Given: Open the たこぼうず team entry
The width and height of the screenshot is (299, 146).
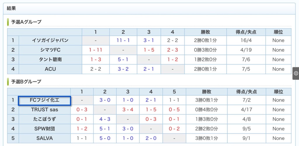Looking at the screenshot, I should (45, 119).
